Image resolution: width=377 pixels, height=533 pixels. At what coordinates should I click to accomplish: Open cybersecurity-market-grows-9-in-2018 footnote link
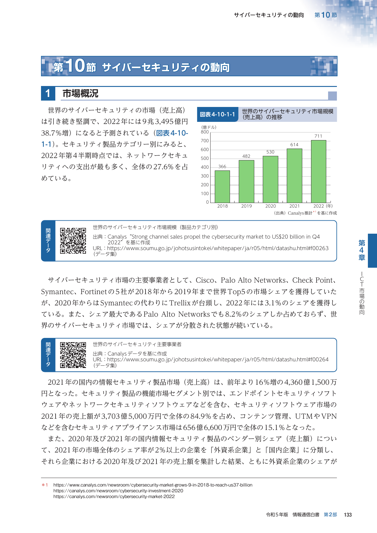coord(153,485)
